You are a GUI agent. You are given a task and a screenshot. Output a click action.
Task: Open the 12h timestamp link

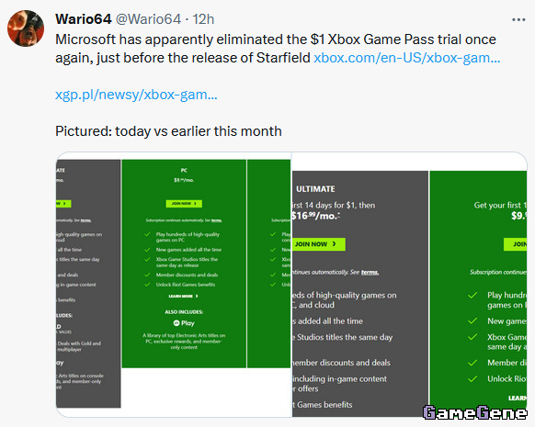click(x=203, y=19)
